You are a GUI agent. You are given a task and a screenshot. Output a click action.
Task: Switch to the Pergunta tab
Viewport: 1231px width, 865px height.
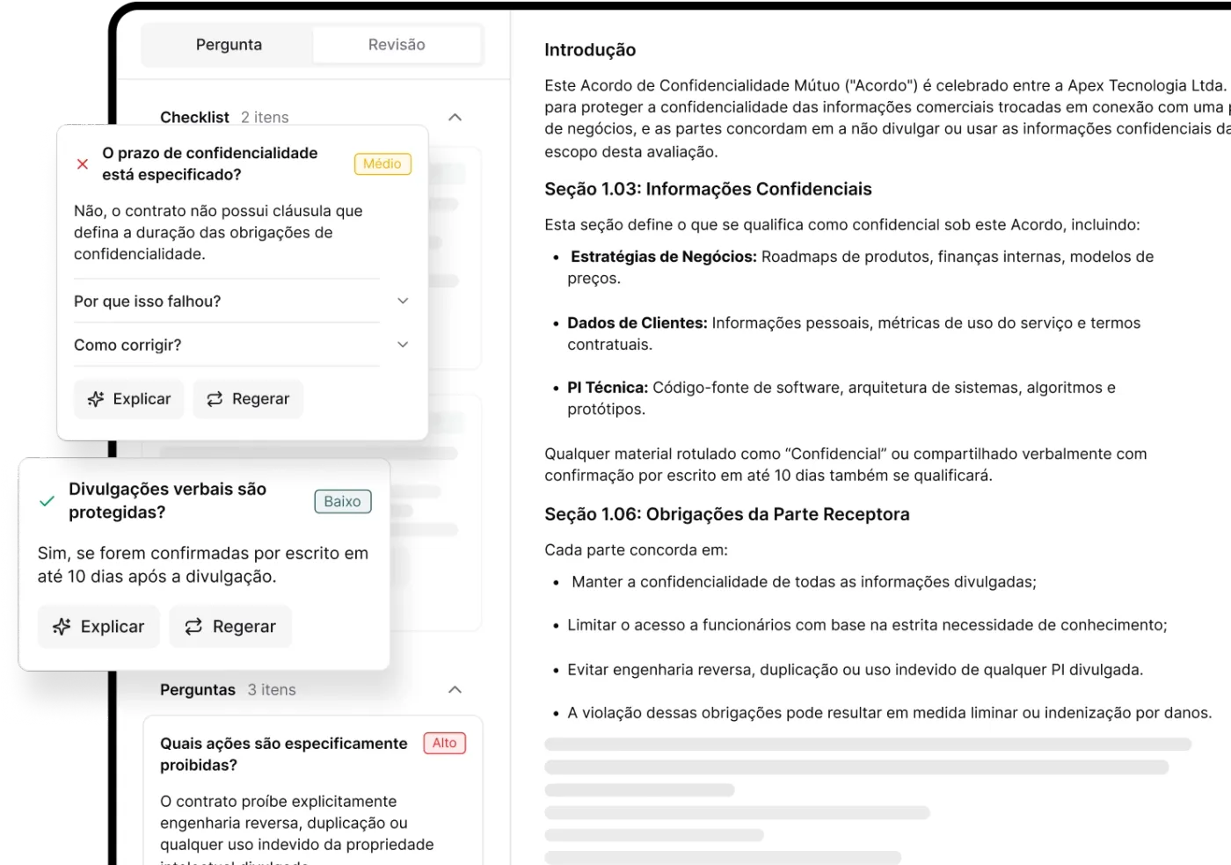[x=229, y=45]
